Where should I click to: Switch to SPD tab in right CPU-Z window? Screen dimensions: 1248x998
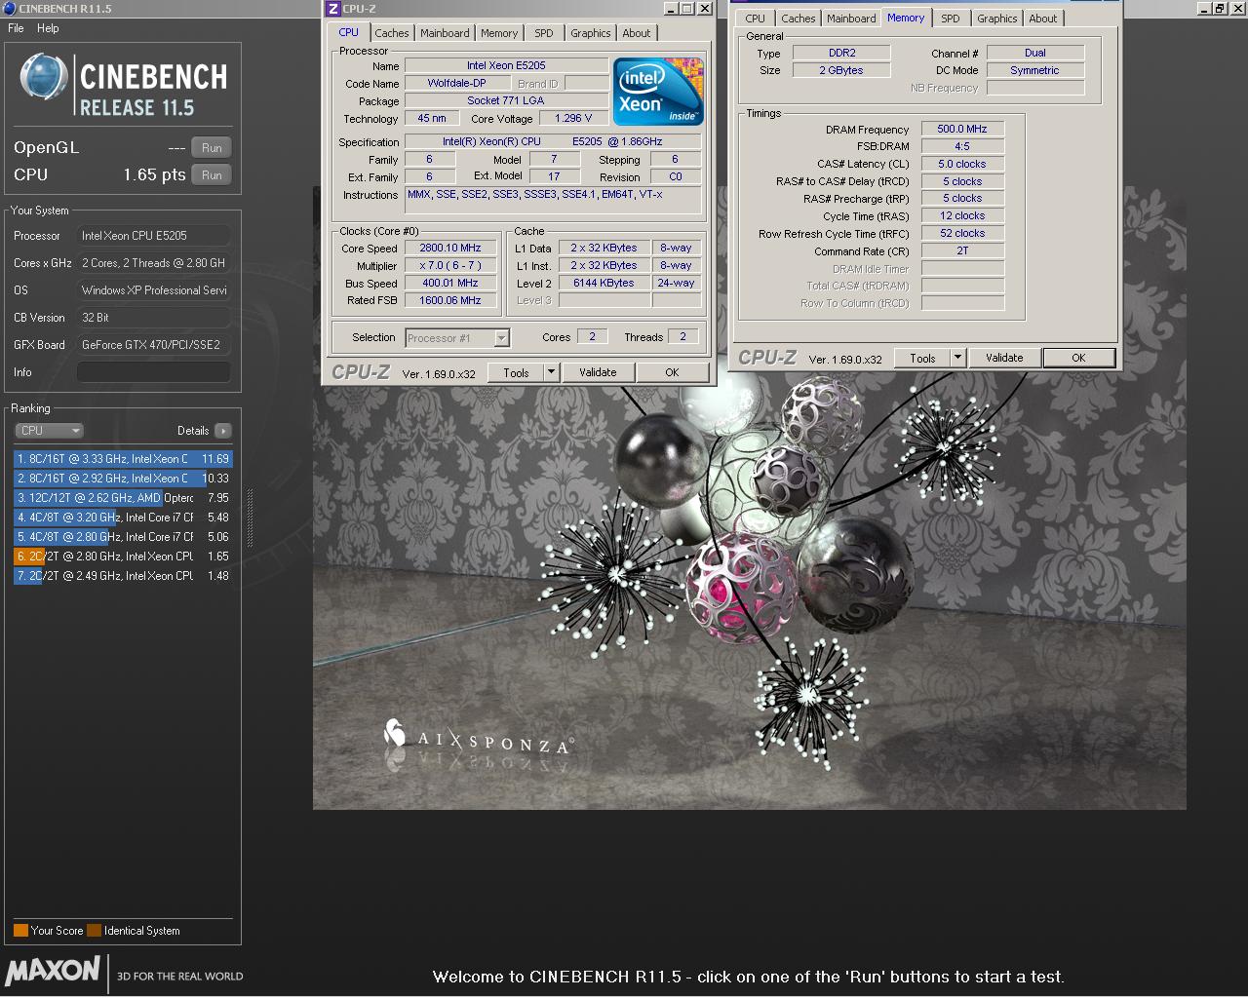pos(951,19)
